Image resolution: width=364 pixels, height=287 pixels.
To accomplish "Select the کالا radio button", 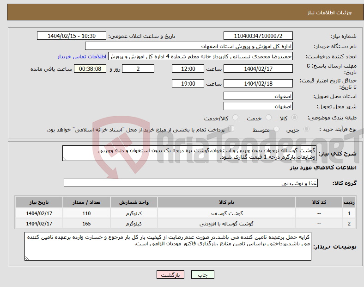I will [294, 118].
